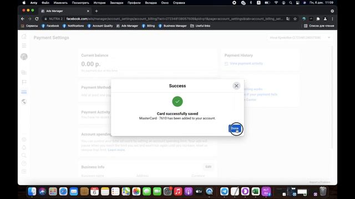The height and width of the screenshot is (199, 355).
Task: Reload the current page
Action: click(x=37, y=19)
